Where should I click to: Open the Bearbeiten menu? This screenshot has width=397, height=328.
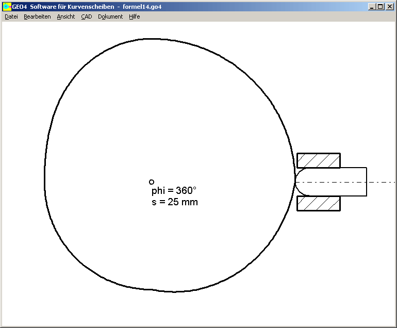pos(37,17)
